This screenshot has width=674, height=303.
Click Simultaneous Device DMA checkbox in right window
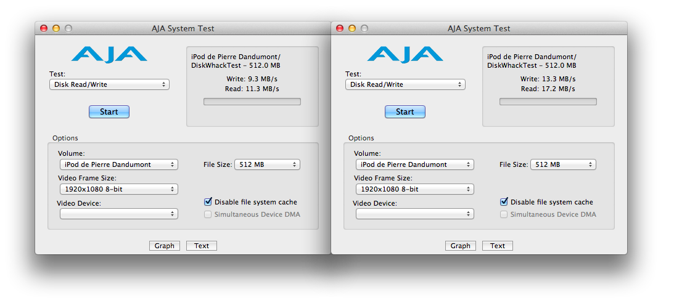[x=504, y=214]
